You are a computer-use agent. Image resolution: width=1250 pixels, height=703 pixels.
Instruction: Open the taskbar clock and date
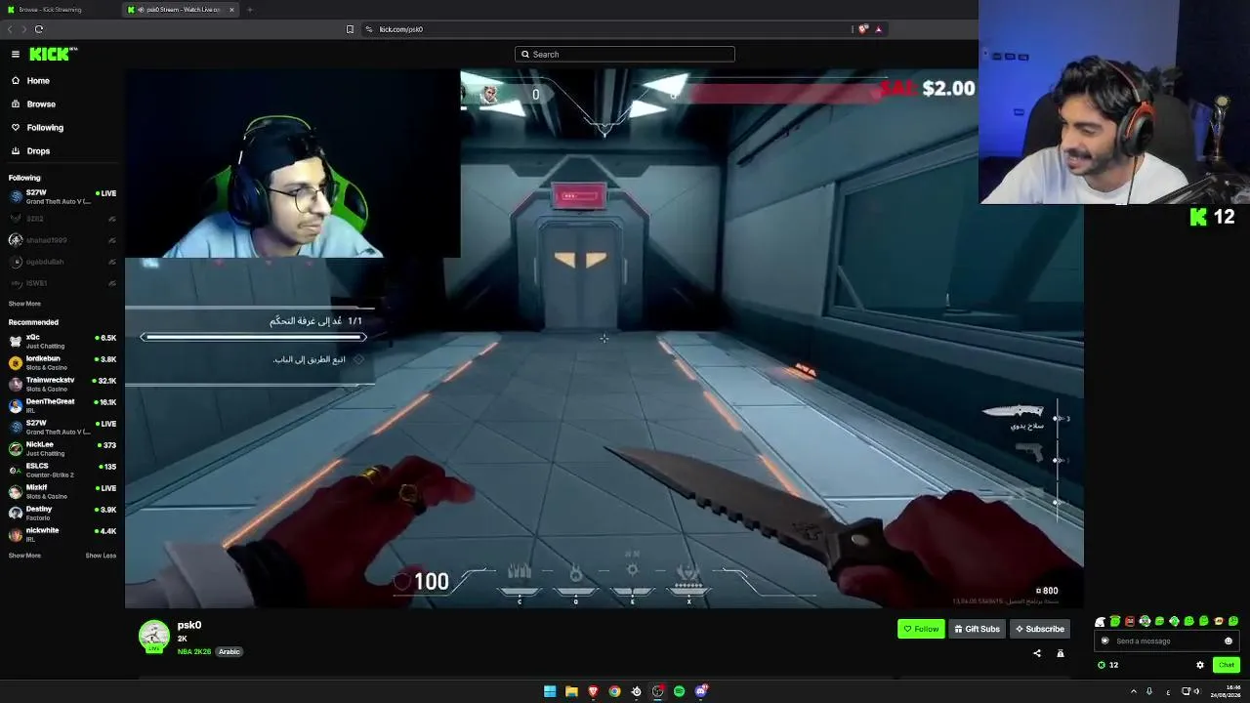(1225, 691)
